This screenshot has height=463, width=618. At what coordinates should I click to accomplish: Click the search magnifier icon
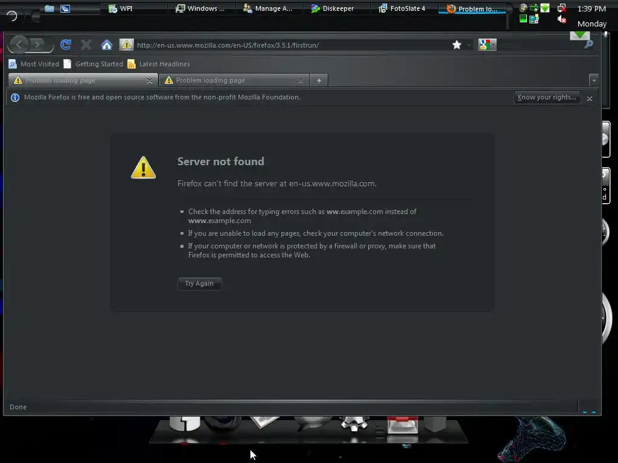[589, 45]
